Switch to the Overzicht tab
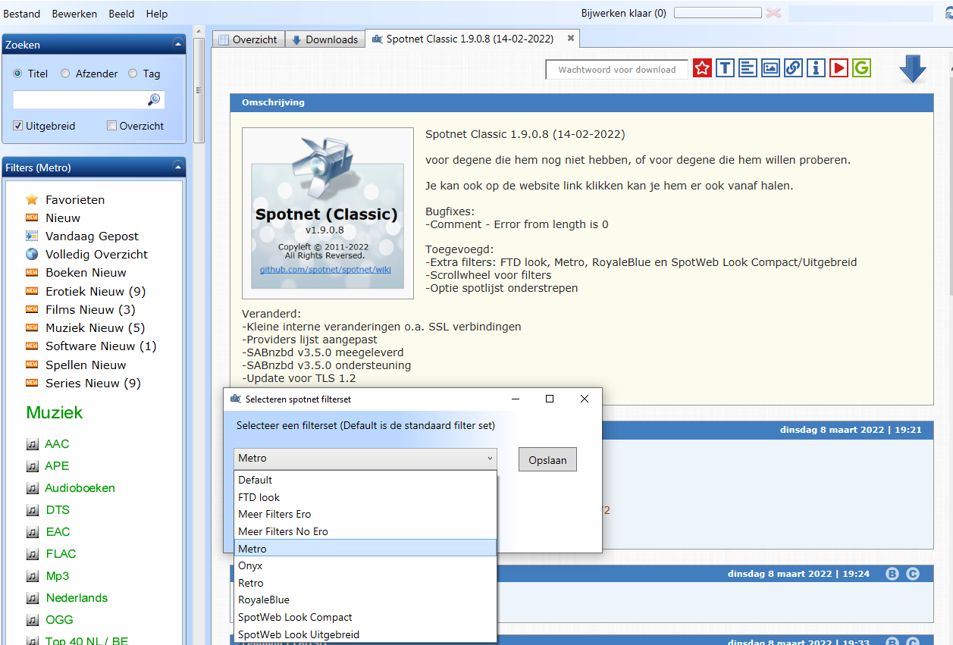This screenshot has width=953, height=645. 248,39
